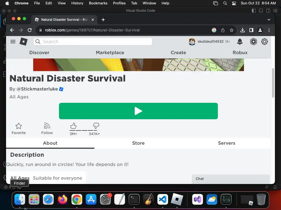Open the Robux link
This screenshot has height=210, width=281.
(240, 52)
